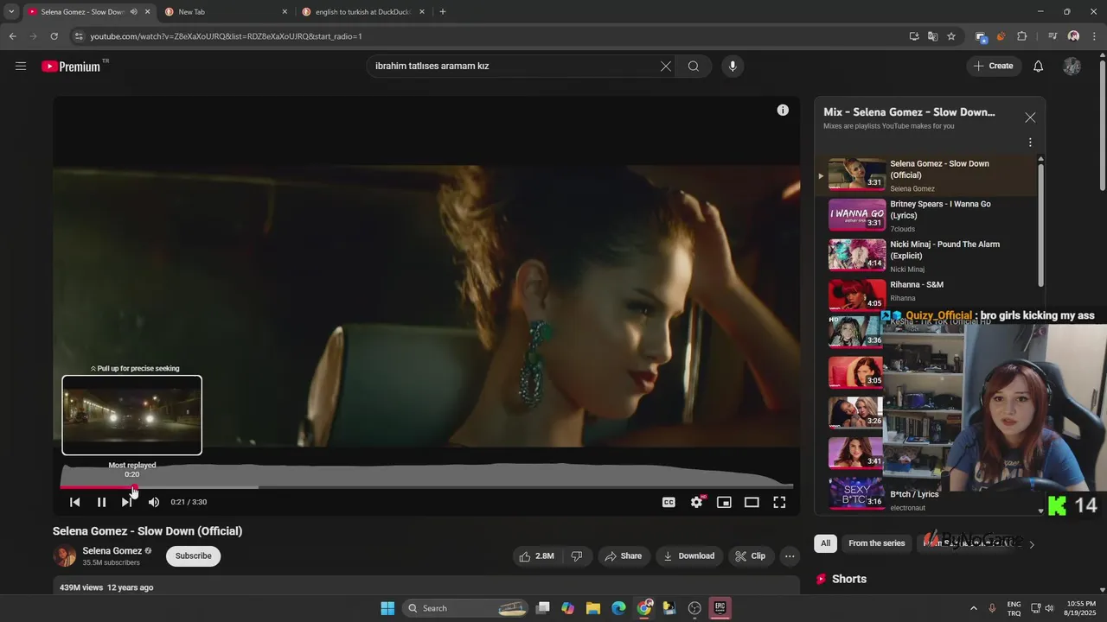Open YouTube account avatar menu

[x=1072, y=66]
